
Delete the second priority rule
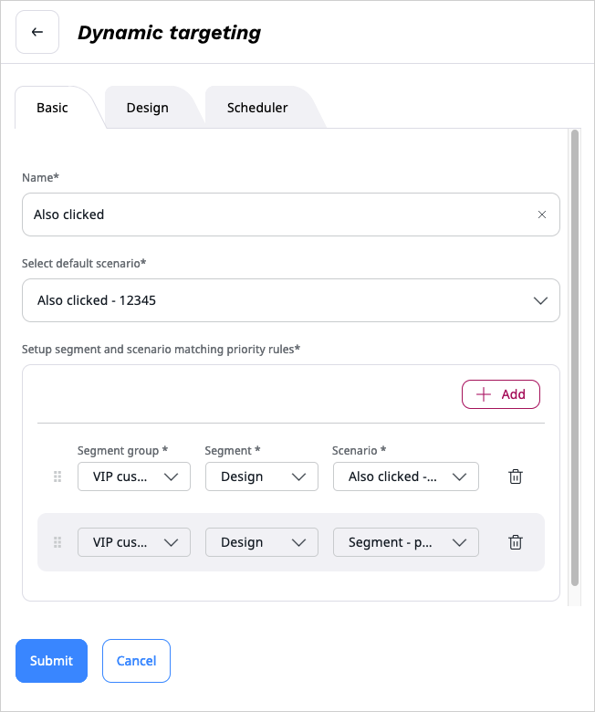[516, 542]
